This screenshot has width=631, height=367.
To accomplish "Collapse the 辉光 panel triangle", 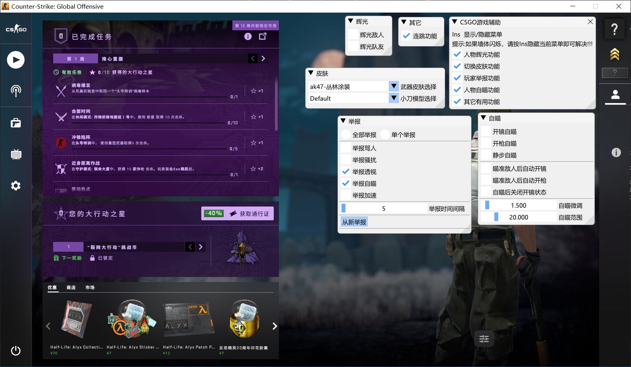I will 351,21.
